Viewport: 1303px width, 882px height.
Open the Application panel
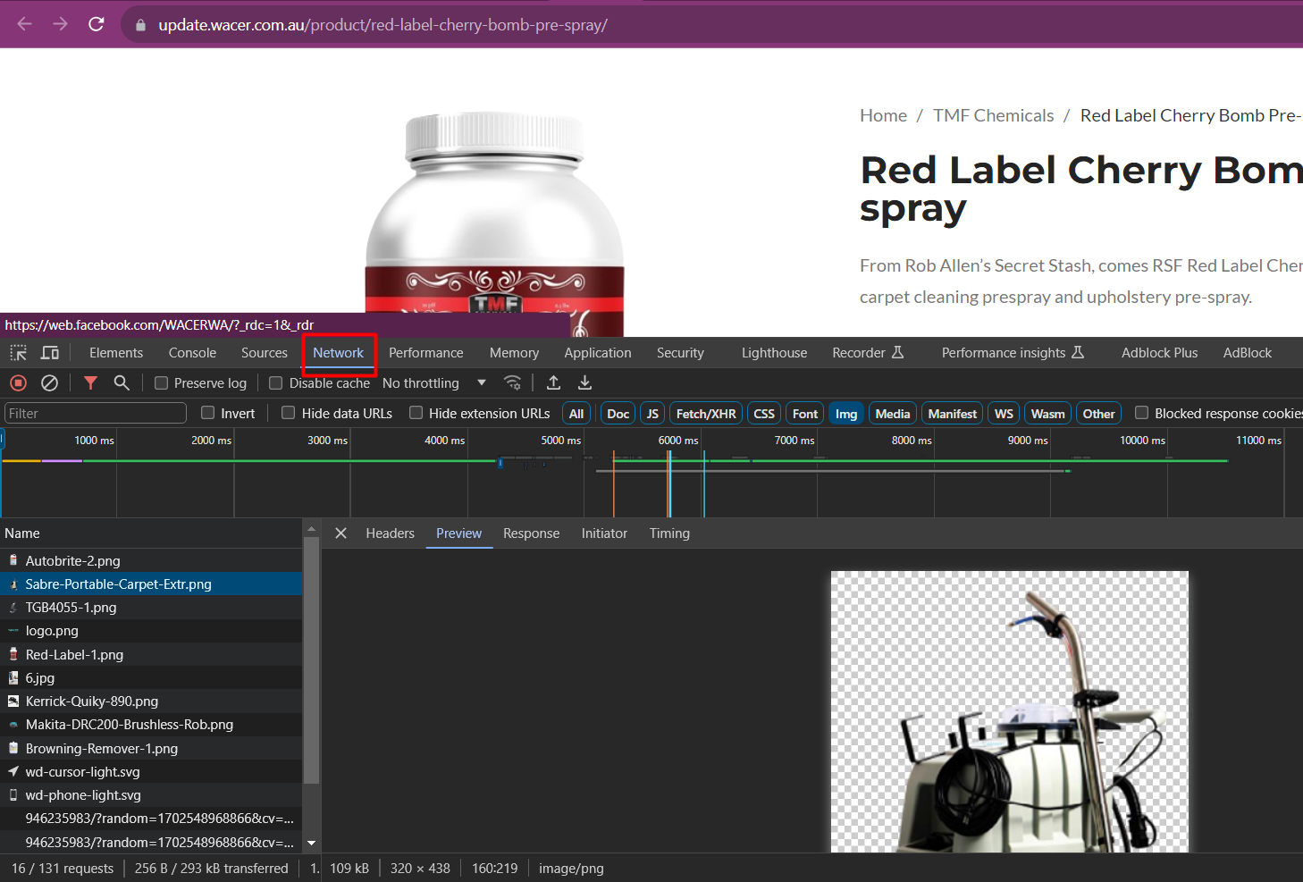598,353
